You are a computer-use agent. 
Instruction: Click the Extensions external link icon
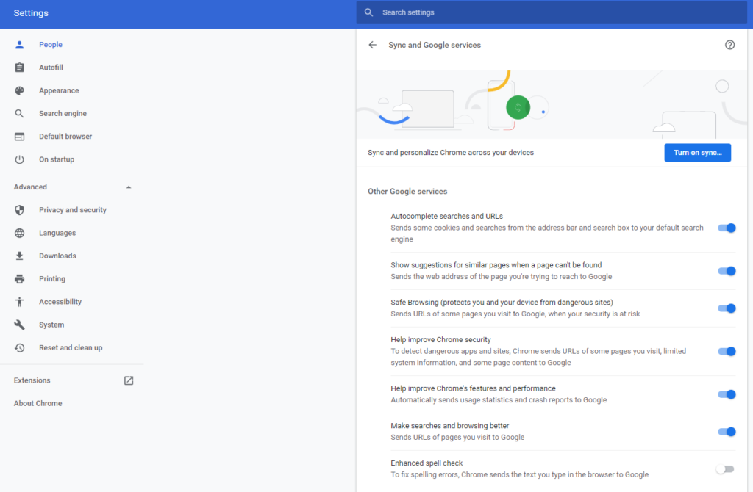point(129,380)
